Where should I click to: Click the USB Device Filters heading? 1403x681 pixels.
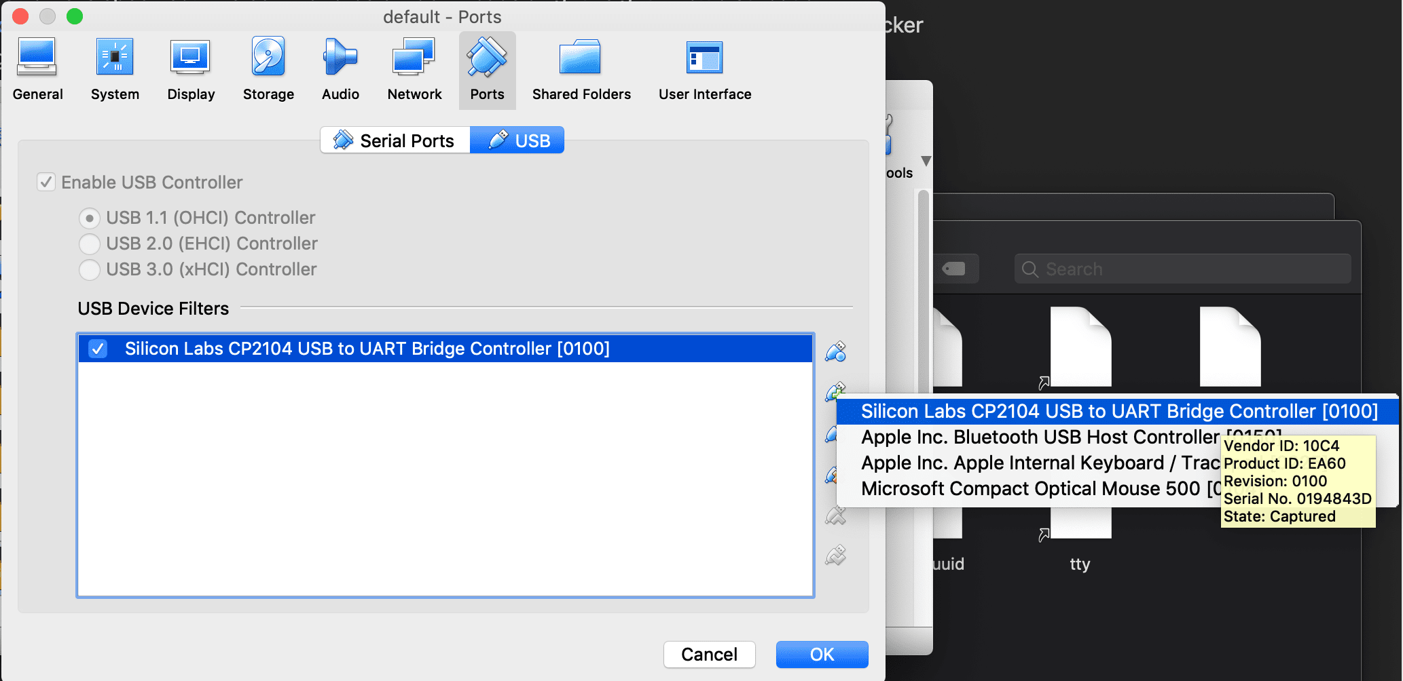pos(153,309)
